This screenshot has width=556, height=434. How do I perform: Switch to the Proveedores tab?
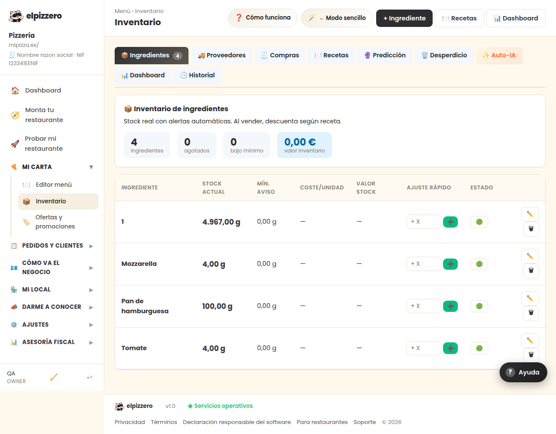point(222,56)
